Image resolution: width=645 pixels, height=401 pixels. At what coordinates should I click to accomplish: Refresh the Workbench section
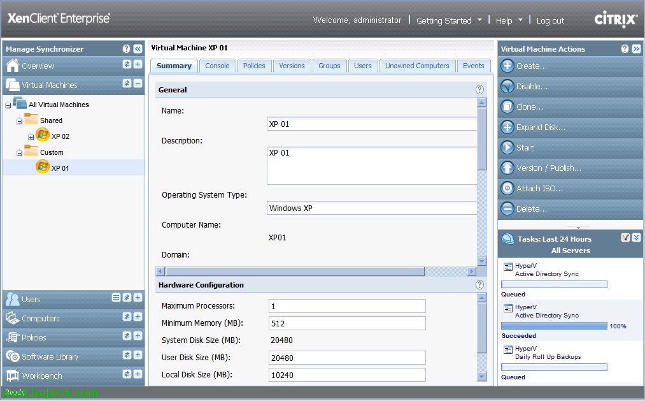click(127, 374)
